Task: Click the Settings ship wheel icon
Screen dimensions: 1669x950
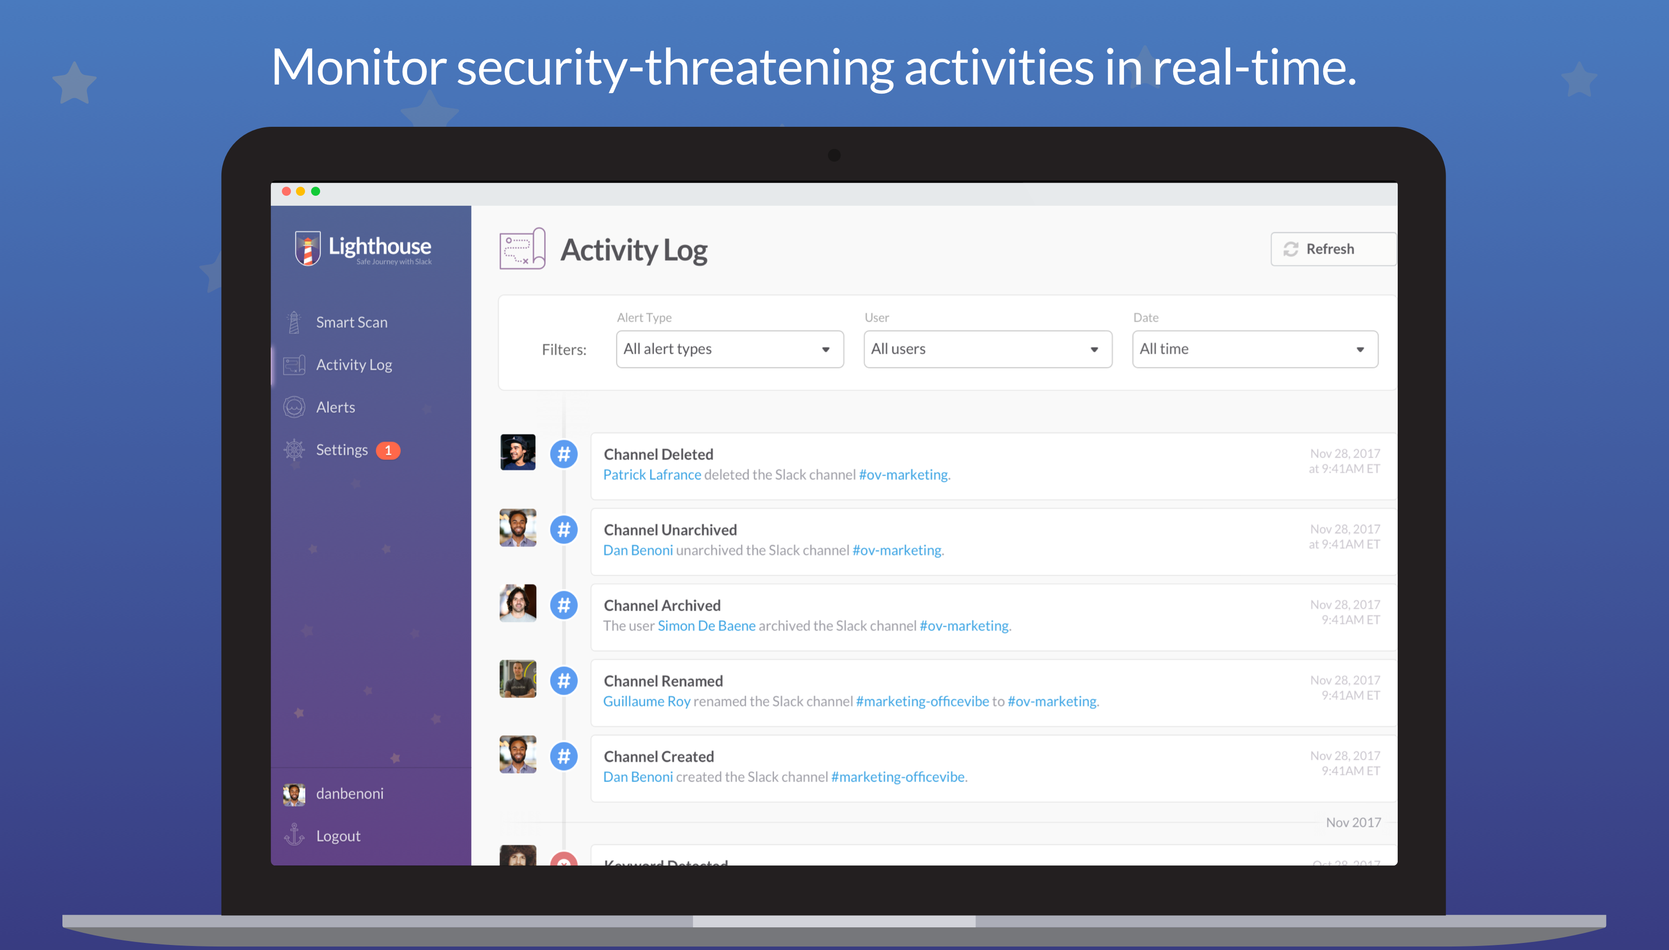Action: 294,449
